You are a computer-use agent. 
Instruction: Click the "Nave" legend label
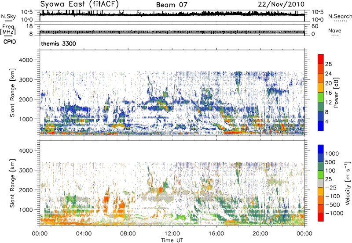(335, 30)
